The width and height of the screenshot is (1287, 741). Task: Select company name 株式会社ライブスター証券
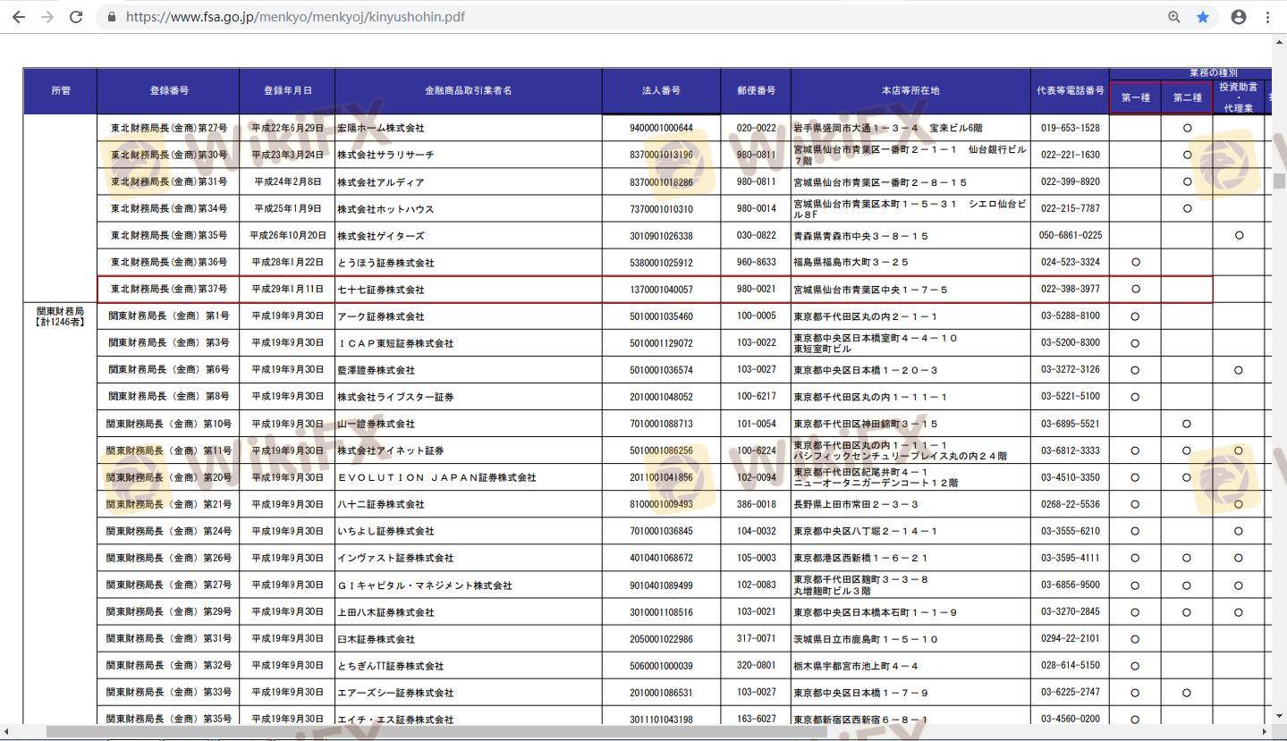(x=395, y=397)
